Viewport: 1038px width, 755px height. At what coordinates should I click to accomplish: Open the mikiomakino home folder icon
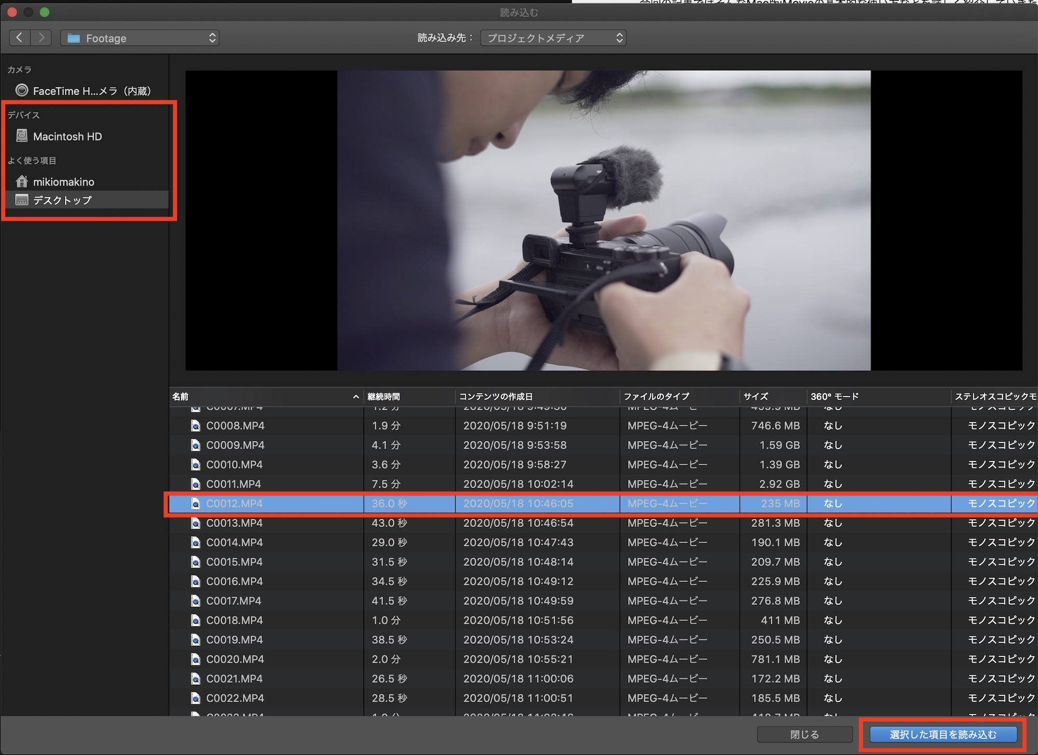tap(22, 181)
